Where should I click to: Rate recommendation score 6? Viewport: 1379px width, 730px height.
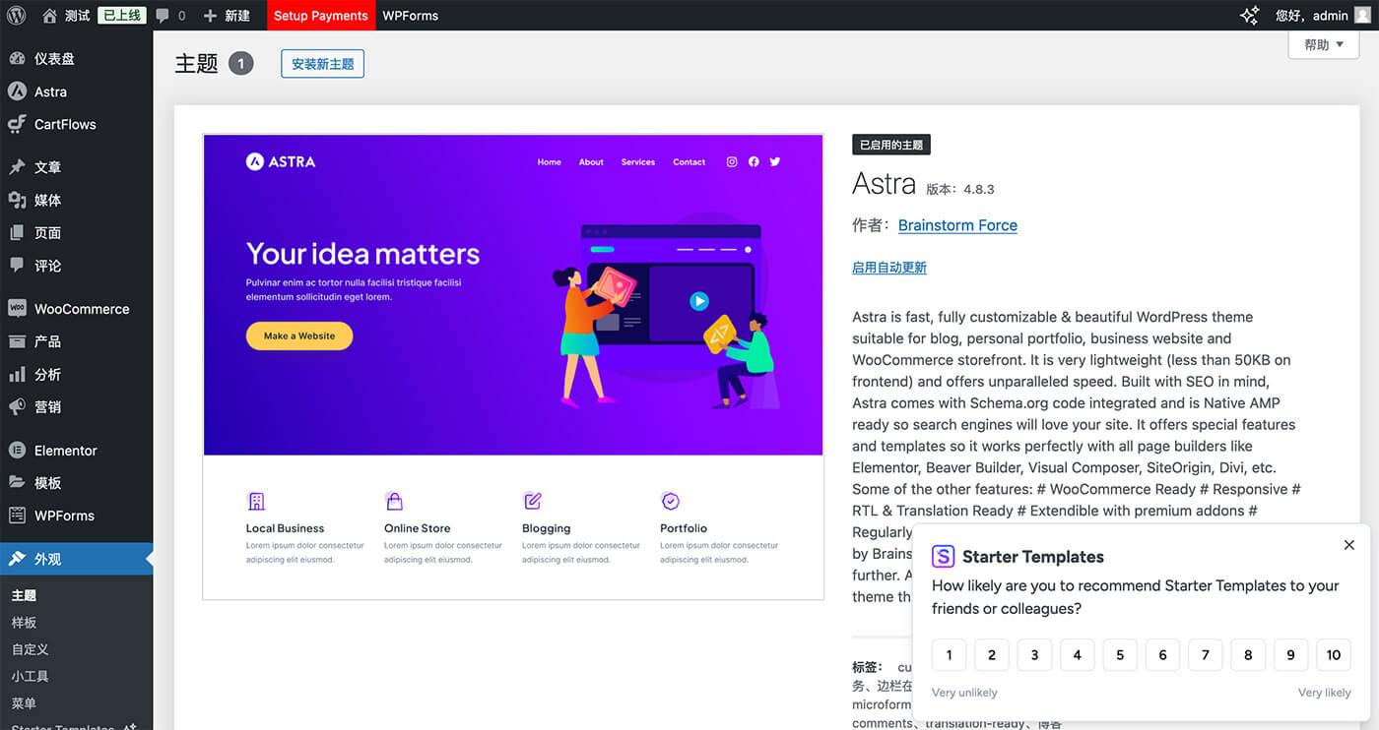[x=1162, y=655]
